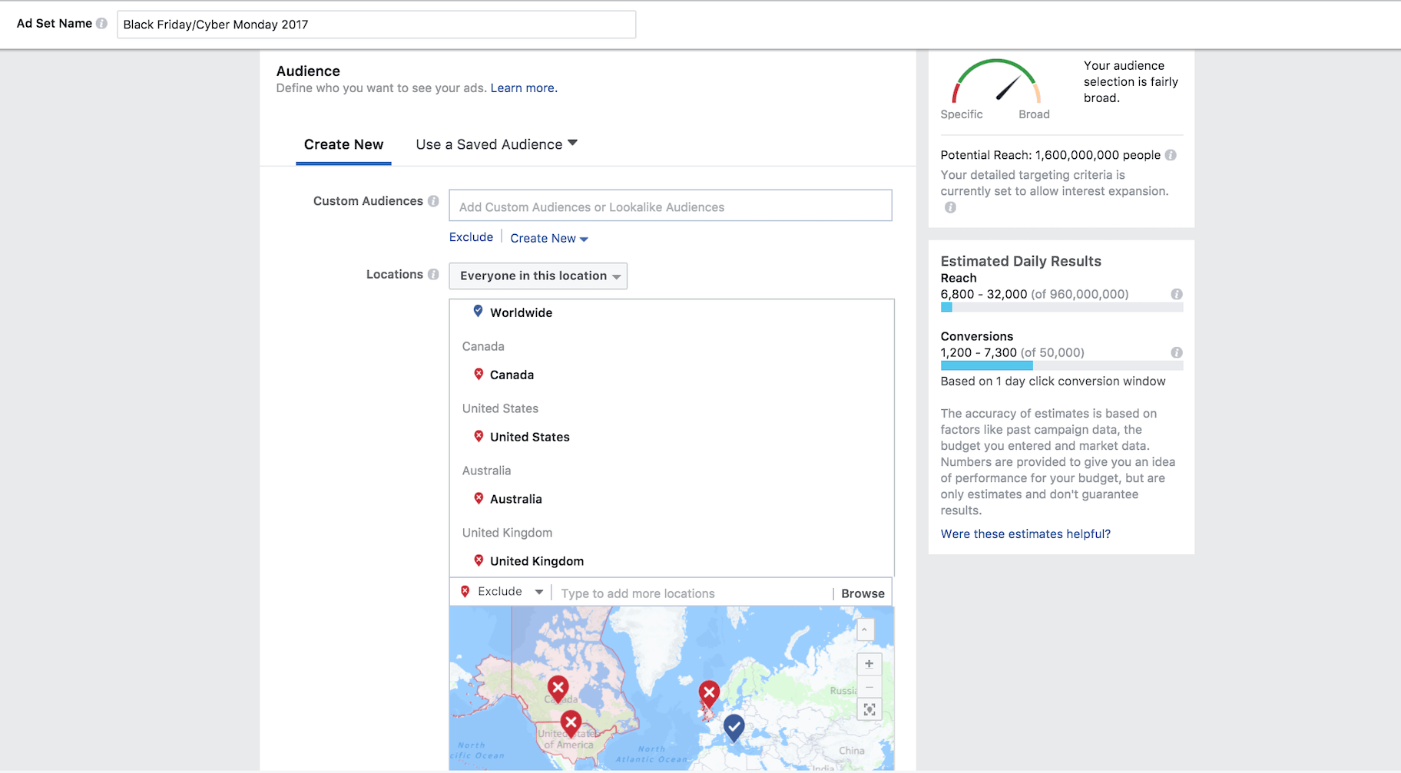Screen dimensions: 1401x773
Task: Click the Custom Audiences info icon
Action: click(433, 201)
